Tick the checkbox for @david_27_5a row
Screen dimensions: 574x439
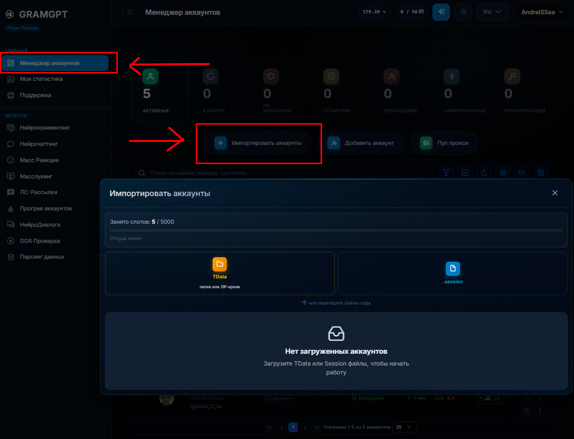(x=139, y=398)
